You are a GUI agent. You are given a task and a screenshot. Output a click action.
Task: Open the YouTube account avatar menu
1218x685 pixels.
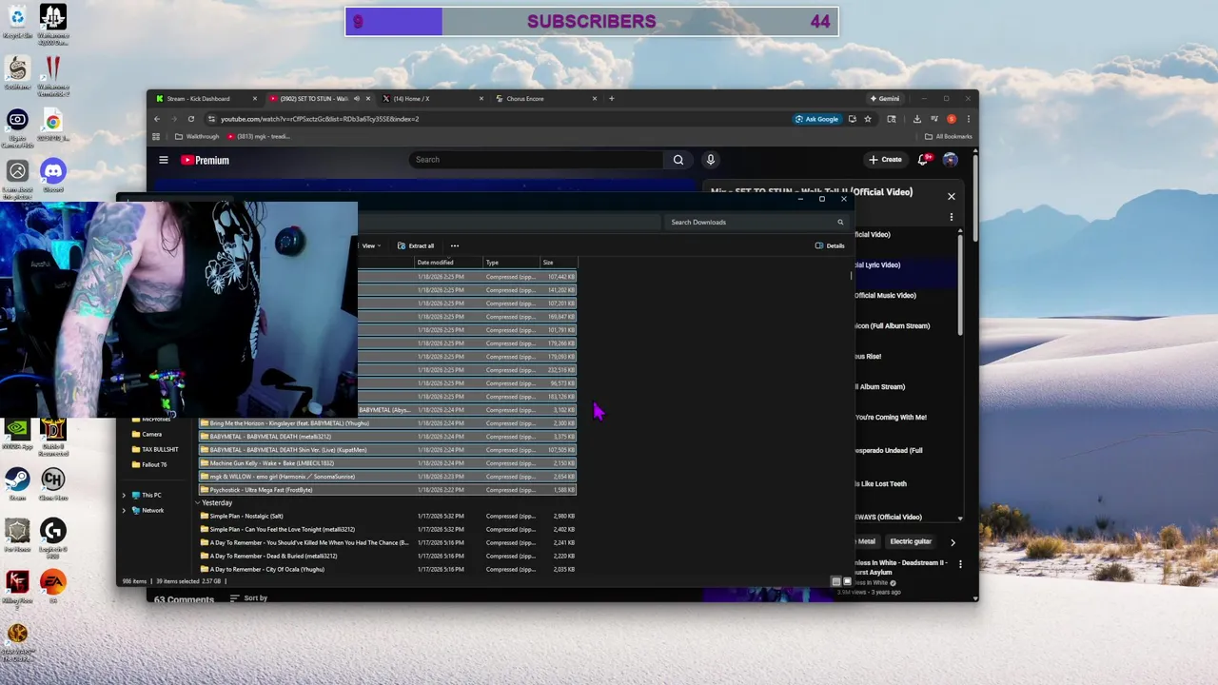950,160
